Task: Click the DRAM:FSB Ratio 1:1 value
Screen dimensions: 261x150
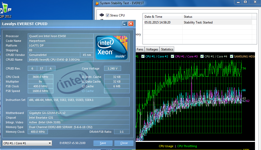Action: [122, 132]
